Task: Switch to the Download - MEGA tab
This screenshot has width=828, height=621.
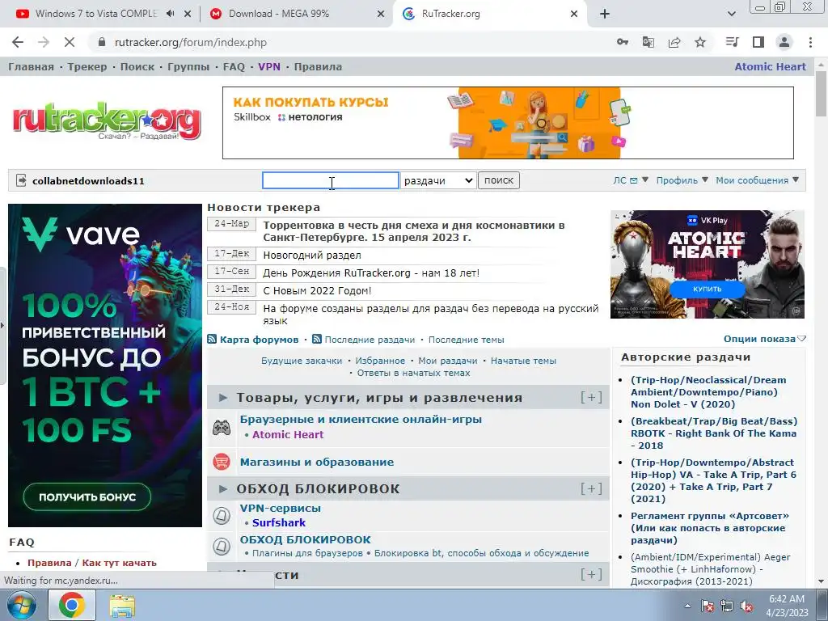Action: (279, 14)
